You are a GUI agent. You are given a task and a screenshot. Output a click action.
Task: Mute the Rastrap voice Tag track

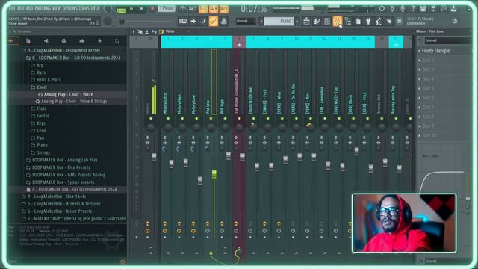click(396, 118)
